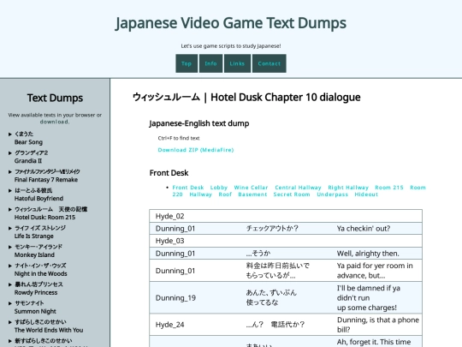Jump to the Front Desk section link
Viewport: 462px width, 347px height.
point(188,188)
